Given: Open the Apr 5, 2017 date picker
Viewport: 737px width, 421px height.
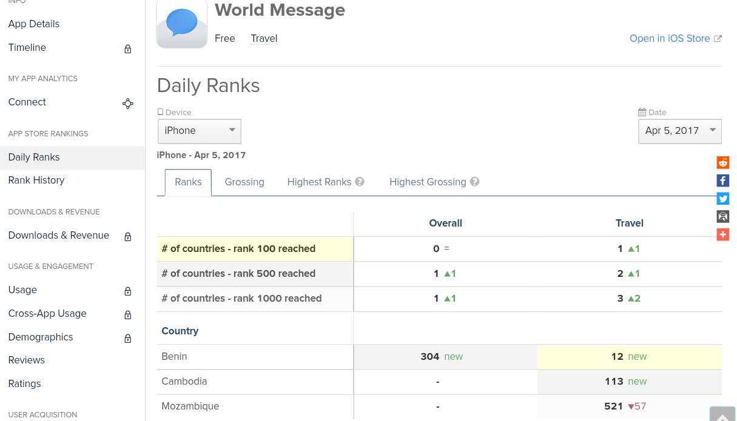Looking at the screenshot, I should coord(679,131).
